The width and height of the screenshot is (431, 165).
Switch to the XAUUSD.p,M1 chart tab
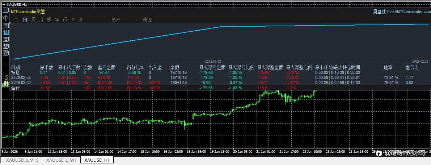[x=62, y=160]
